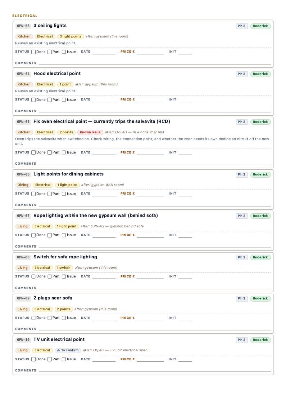
Task: Click the 3 light points tag
Action: coord(71,36)
